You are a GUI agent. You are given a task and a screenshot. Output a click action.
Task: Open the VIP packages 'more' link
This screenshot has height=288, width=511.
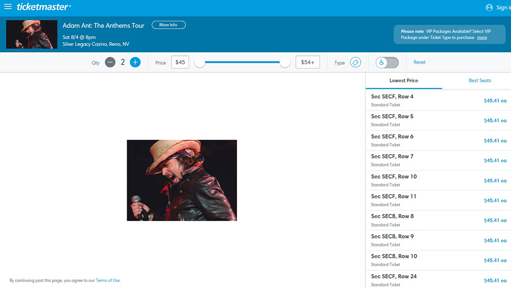pos(482,38)
